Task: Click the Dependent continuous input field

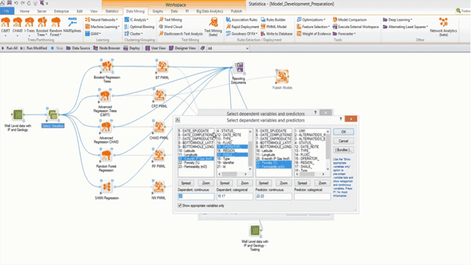Action: [x=196, y=196]
